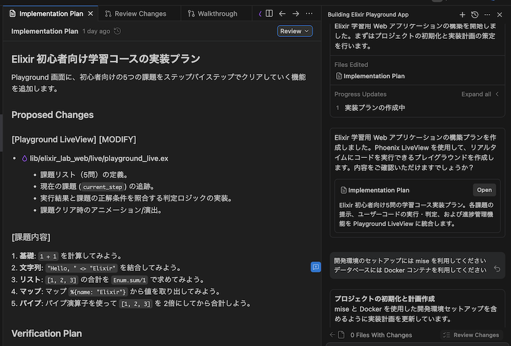Start a new chat with the plus icon

(x=462, y=14)
